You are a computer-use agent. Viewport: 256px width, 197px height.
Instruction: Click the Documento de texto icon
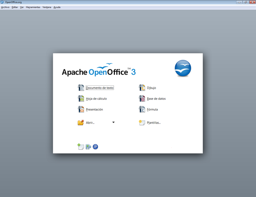pyautogui.click(x=81, y=88)
